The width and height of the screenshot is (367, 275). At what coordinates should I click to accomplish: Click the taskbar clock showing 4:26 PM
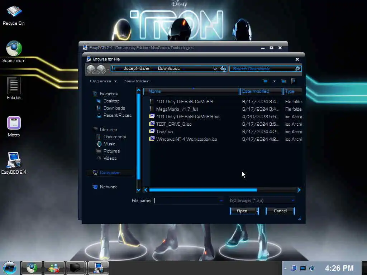tap(339, 268)
